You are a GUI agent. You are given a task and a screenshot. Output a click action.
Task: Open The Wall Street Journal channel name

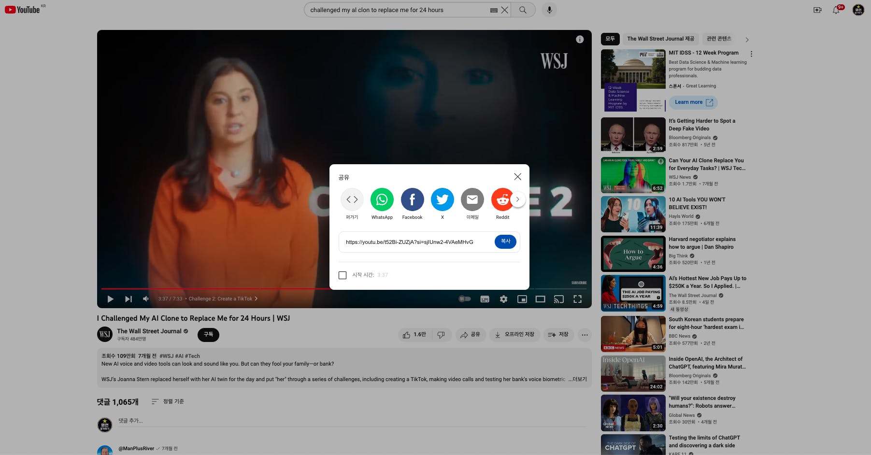149,331
